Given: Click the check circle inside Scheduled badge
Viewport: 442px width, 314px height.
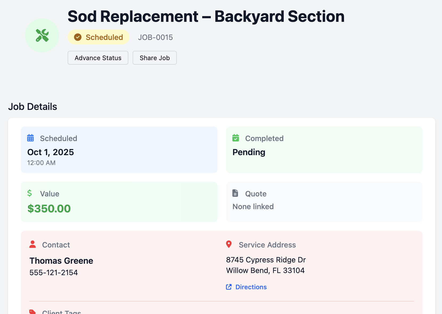Looking at the screenshot, I should [x=77, y=37].
